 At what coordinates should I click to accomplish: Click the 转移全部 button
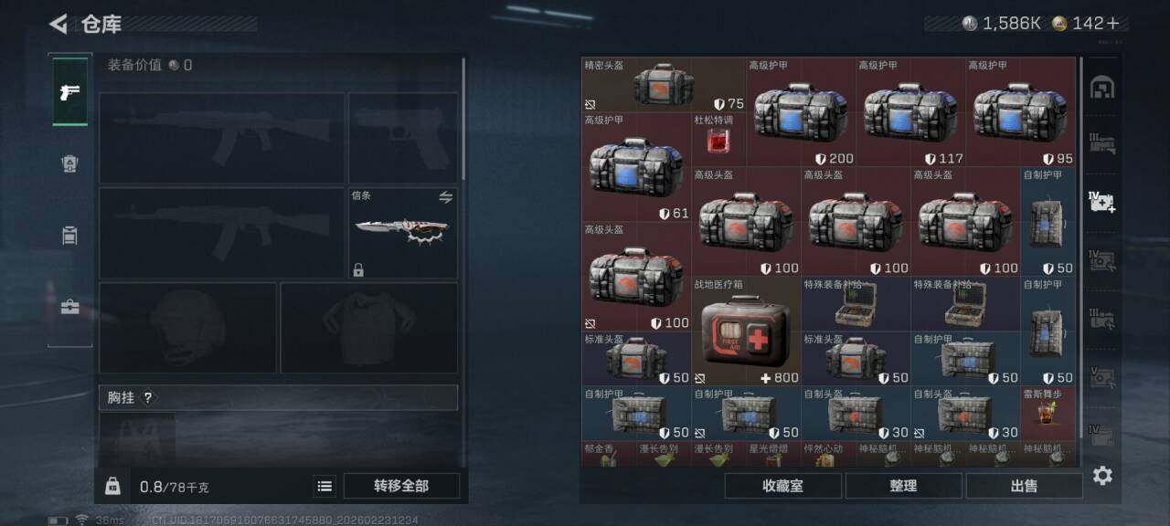pos(401,486)
